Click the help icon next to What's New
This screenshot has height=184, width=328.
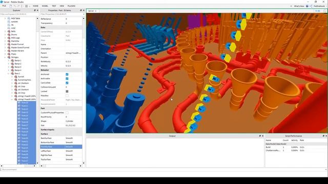pyautogui.click(x=307, y=6)
